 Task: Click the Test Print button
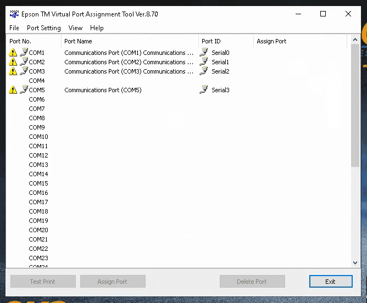(x=43, y=282)
